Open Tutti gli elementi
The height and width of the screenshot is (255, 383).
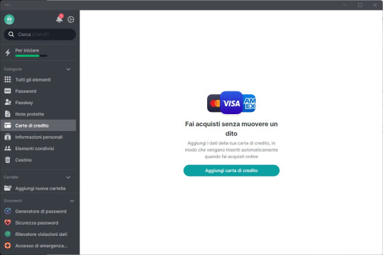coord(33,80)
